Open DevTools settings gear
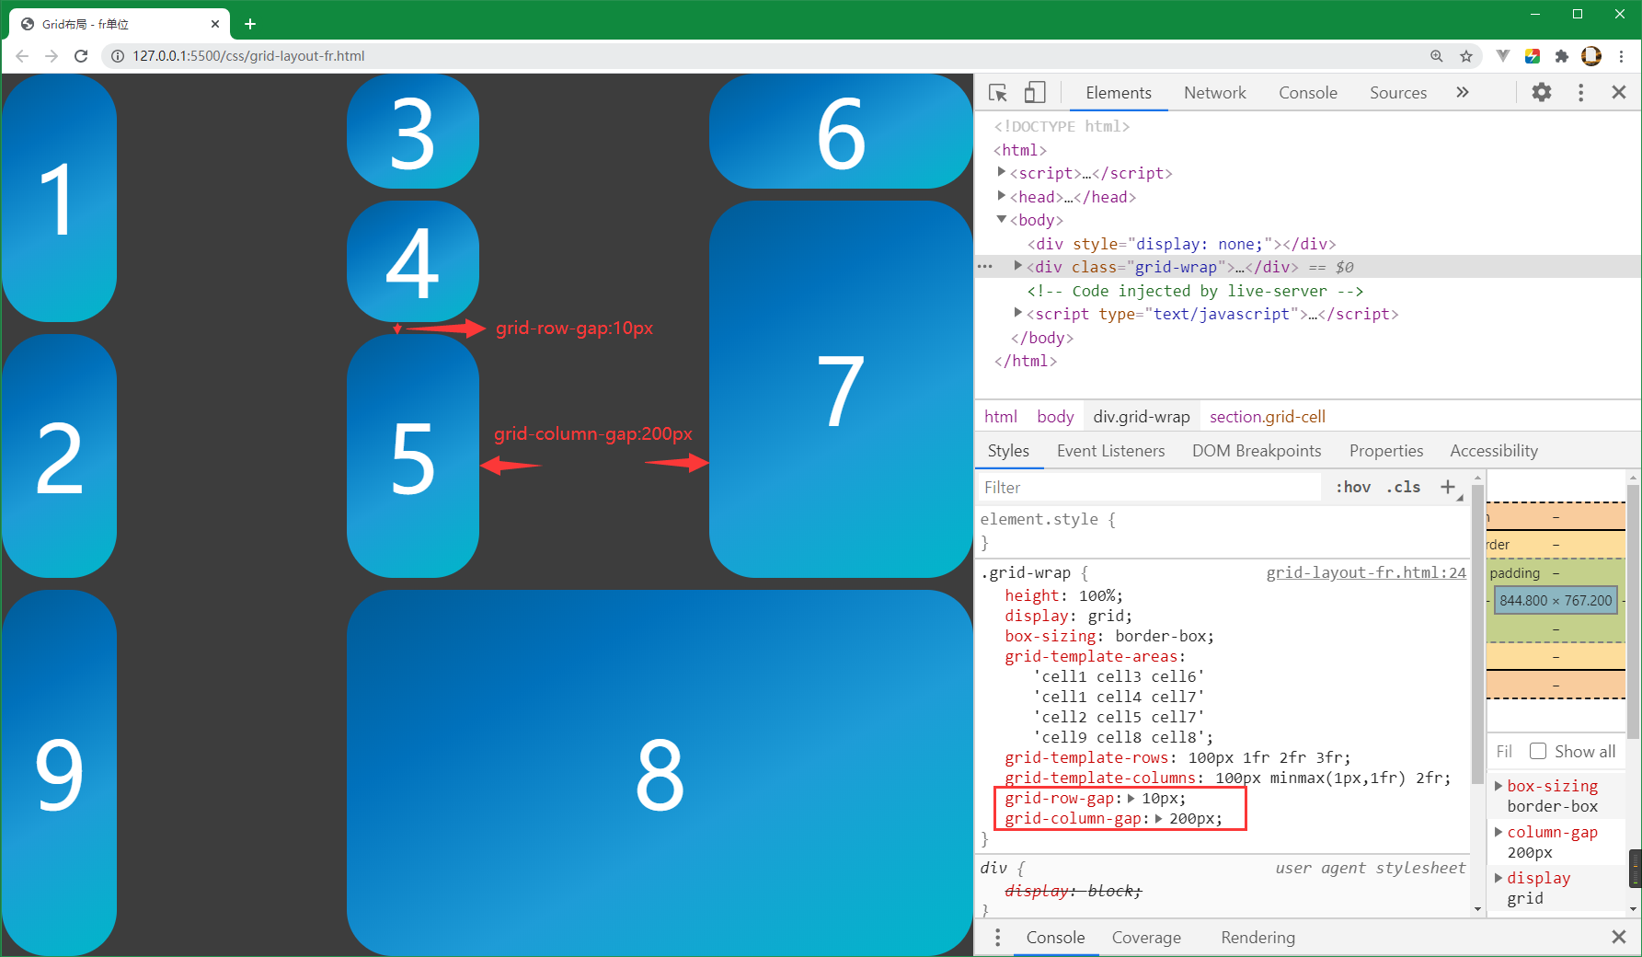Image resolution: width=1642 pixels, height=957 pixels. [1542, 92]
